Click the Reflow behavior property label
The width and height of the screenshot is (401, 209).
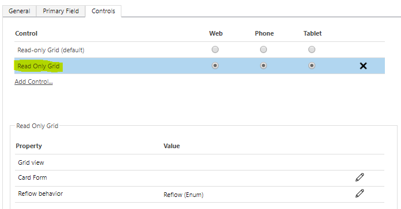[x=40, y=193]
